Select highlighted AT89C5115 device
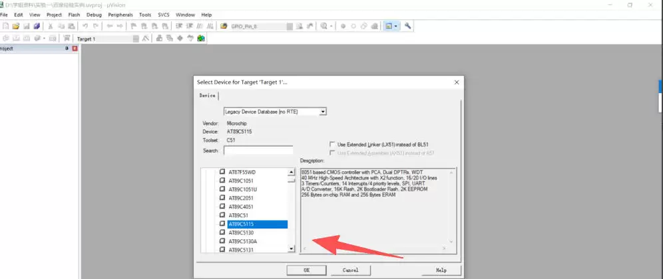This screenshot has width=663, height=279. click(x=258, y=224)
